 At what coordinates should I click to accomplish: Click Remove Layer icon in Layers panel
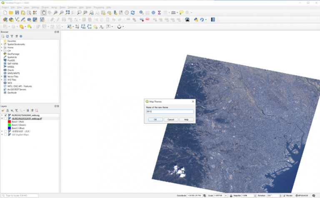(x=37, y=110)
